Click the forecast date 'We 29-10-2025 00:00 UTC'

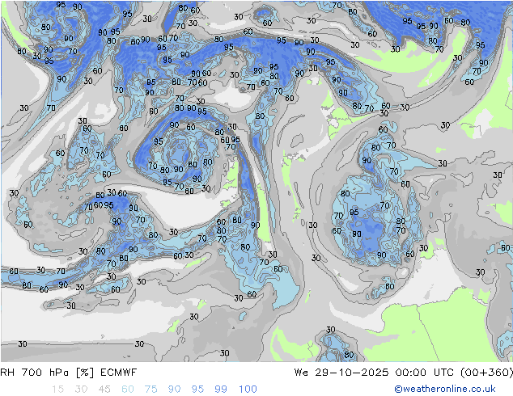click(374, 373)
